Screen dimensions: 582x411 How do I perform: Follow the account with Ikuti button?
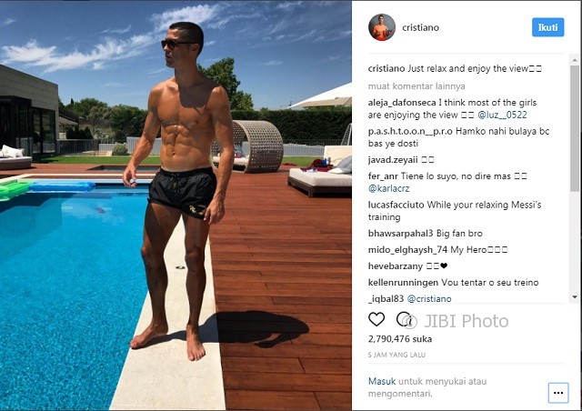(x=547, y=27)
